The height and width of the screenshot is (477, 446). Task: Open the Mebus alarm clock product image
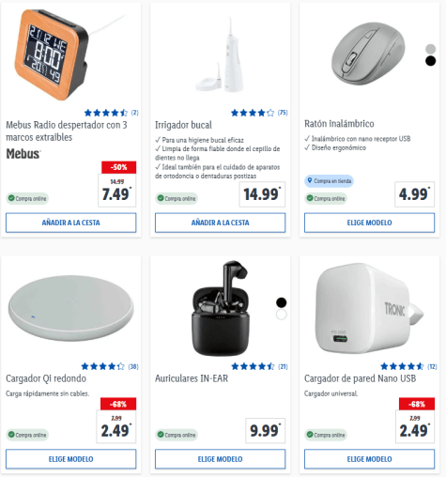pyautogui.click(x=52, y=54)
